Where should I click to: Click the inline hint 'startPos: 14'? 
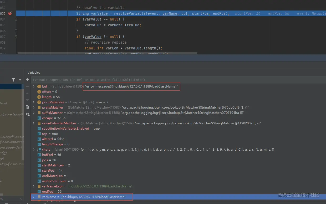[x=248, y=13]
